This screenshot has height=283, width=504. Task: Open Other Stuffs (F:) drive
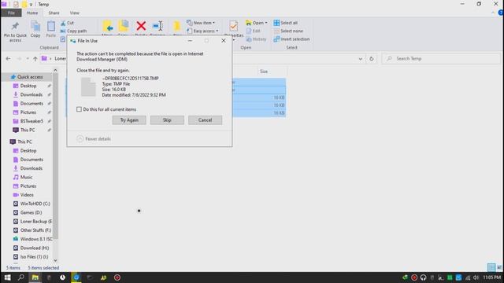(x=35, y=230)
